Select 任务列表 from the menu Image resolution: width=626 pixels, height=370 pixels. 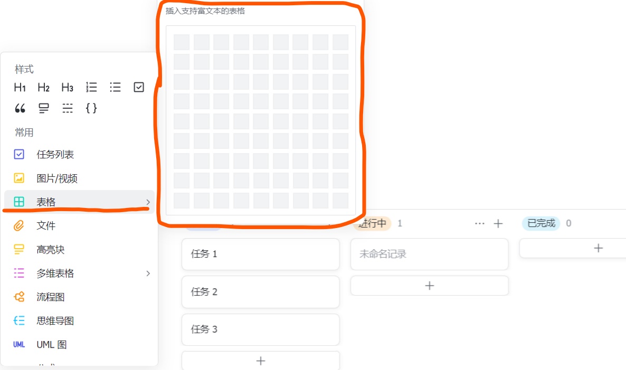(x=55, y=155)
